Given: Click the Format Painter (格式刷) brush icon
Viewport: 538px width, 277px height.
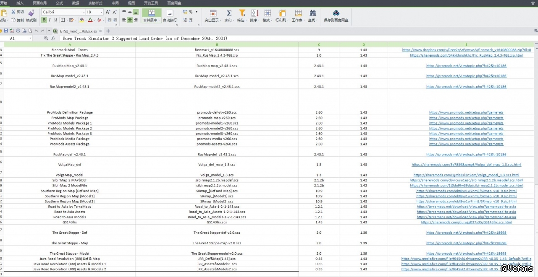Looking at the screenshot, I should point(31,13).
